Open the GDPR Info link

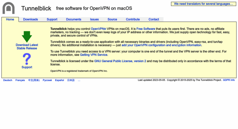click(229, 80)
